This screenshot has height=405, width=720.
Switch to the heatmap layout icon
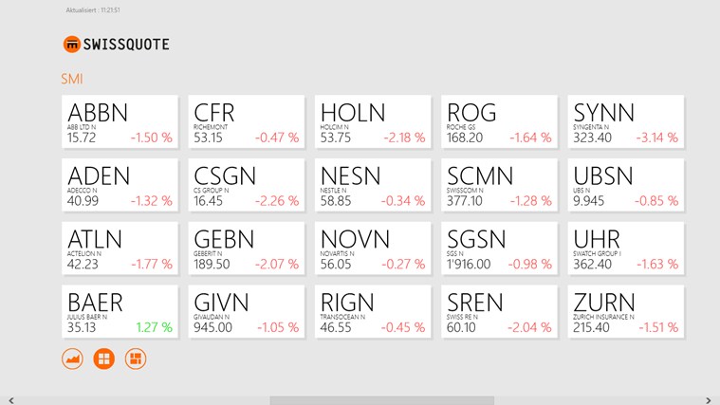click(x=136, y=359)
